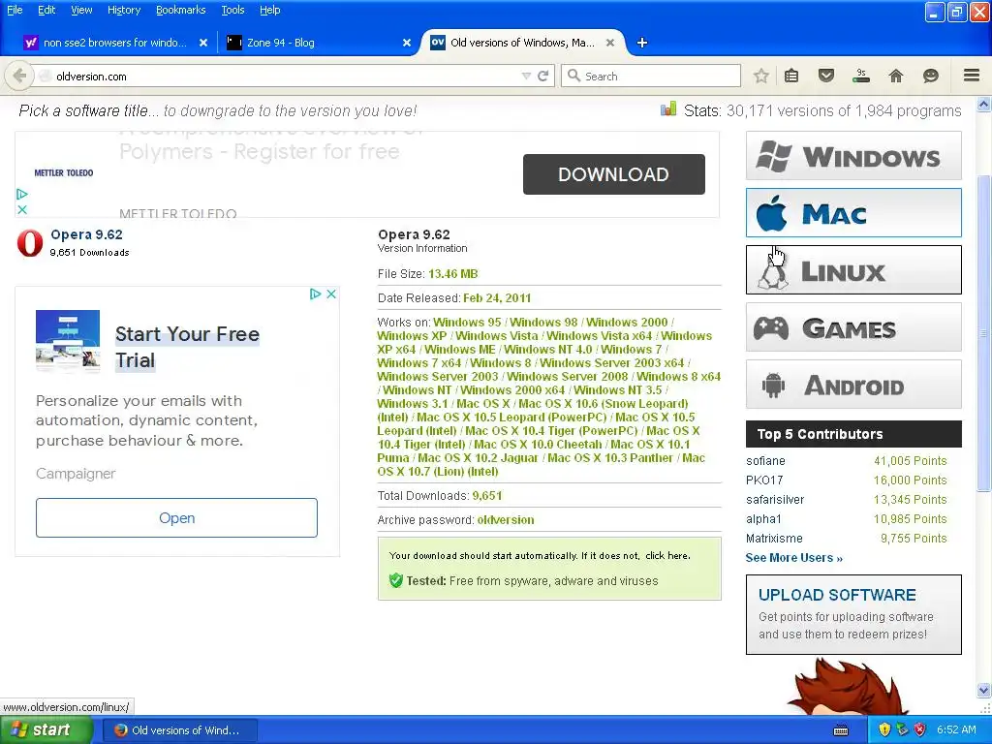The height and width of the screenshot is (744, 992).
Task: Click the AdChoices triangle on Mettler Toledo ad
Action: pyautogui.click(x=22, y=194)
